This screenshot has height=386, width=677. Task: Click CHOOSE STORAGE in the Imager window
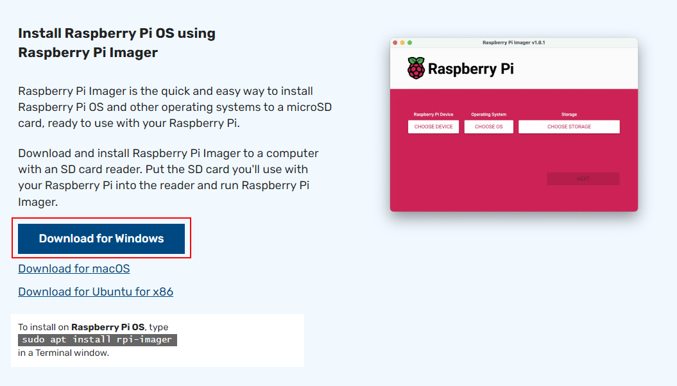pos(569,127)
